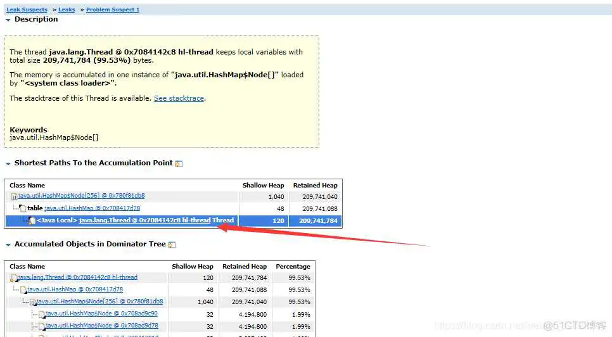
Task: Open java.lang.Thread hl-thread link in Dominator Tree
Action: click(x=78, y=277)
